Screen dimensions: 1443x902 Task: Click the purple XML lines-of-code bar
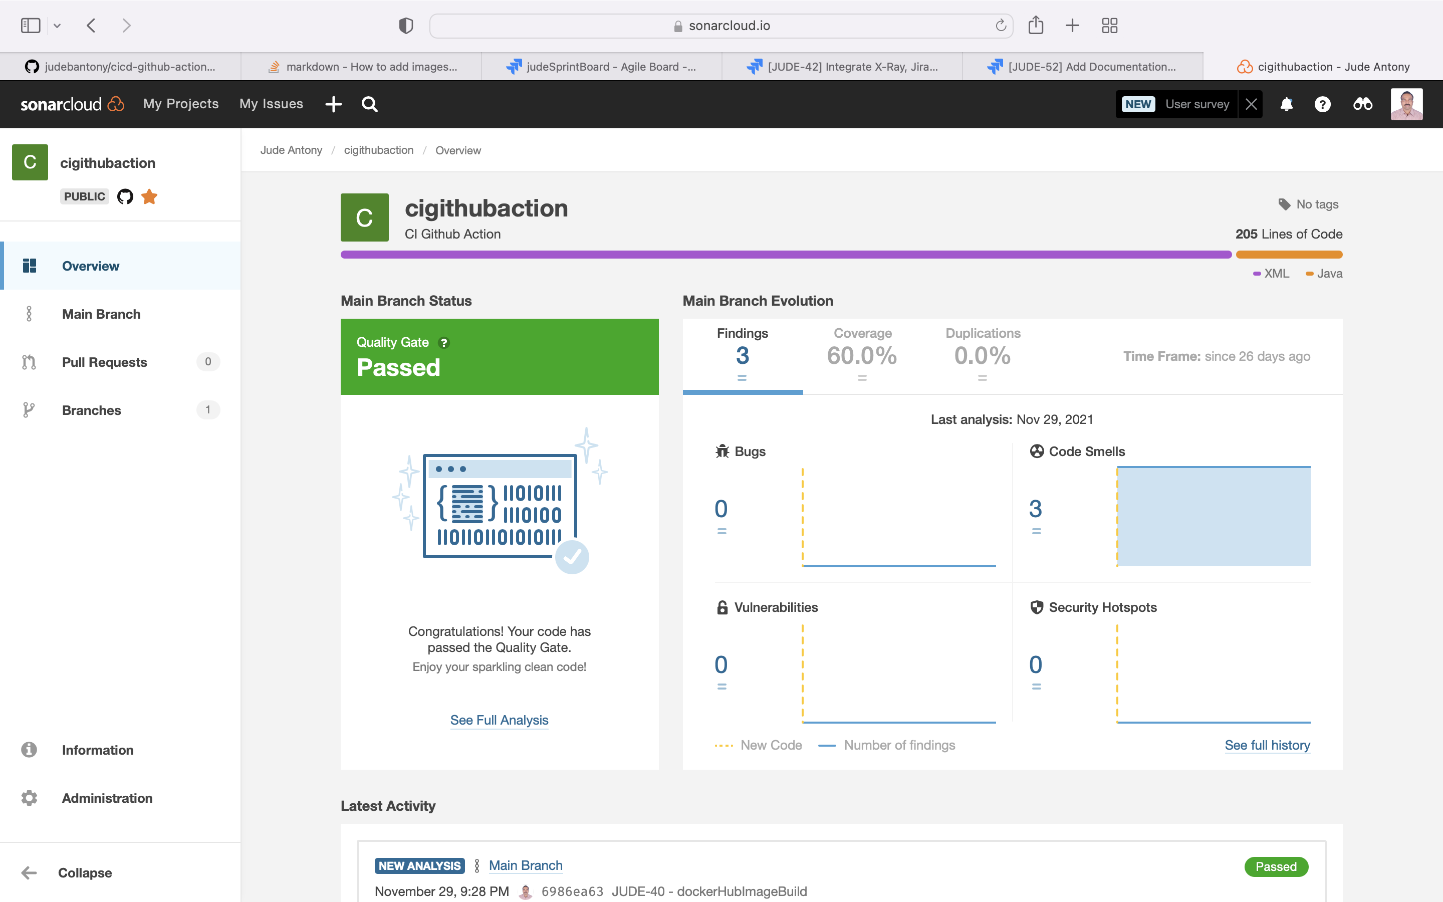coord(785,255)
